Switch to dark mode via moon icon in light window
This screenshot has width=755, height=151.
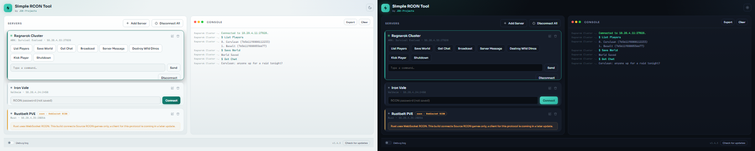coord(370,8)
